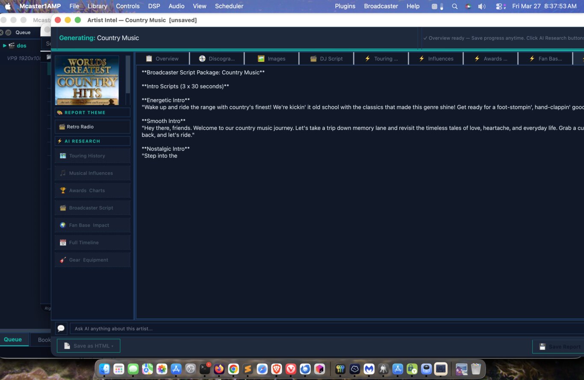This screenshot has height=380, width=584.
Task: Click the Save Report button
Action: click(x=559, y=347)
